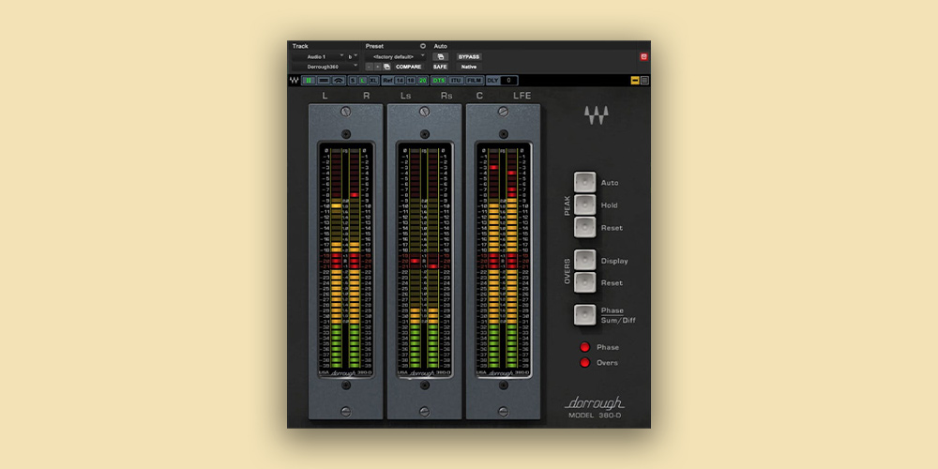Viewport: 938px width, 469px height.
Task: Click the L R meter display
Action: tap(346, 260)
